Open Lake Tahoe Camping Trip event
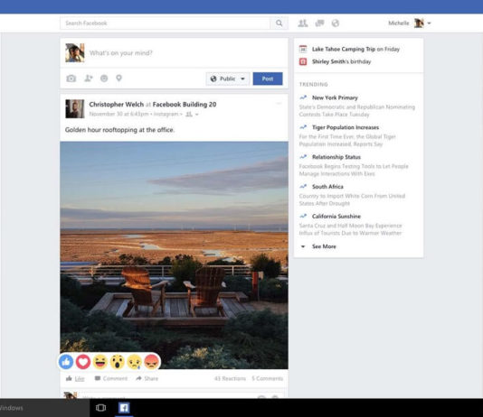 344,49
